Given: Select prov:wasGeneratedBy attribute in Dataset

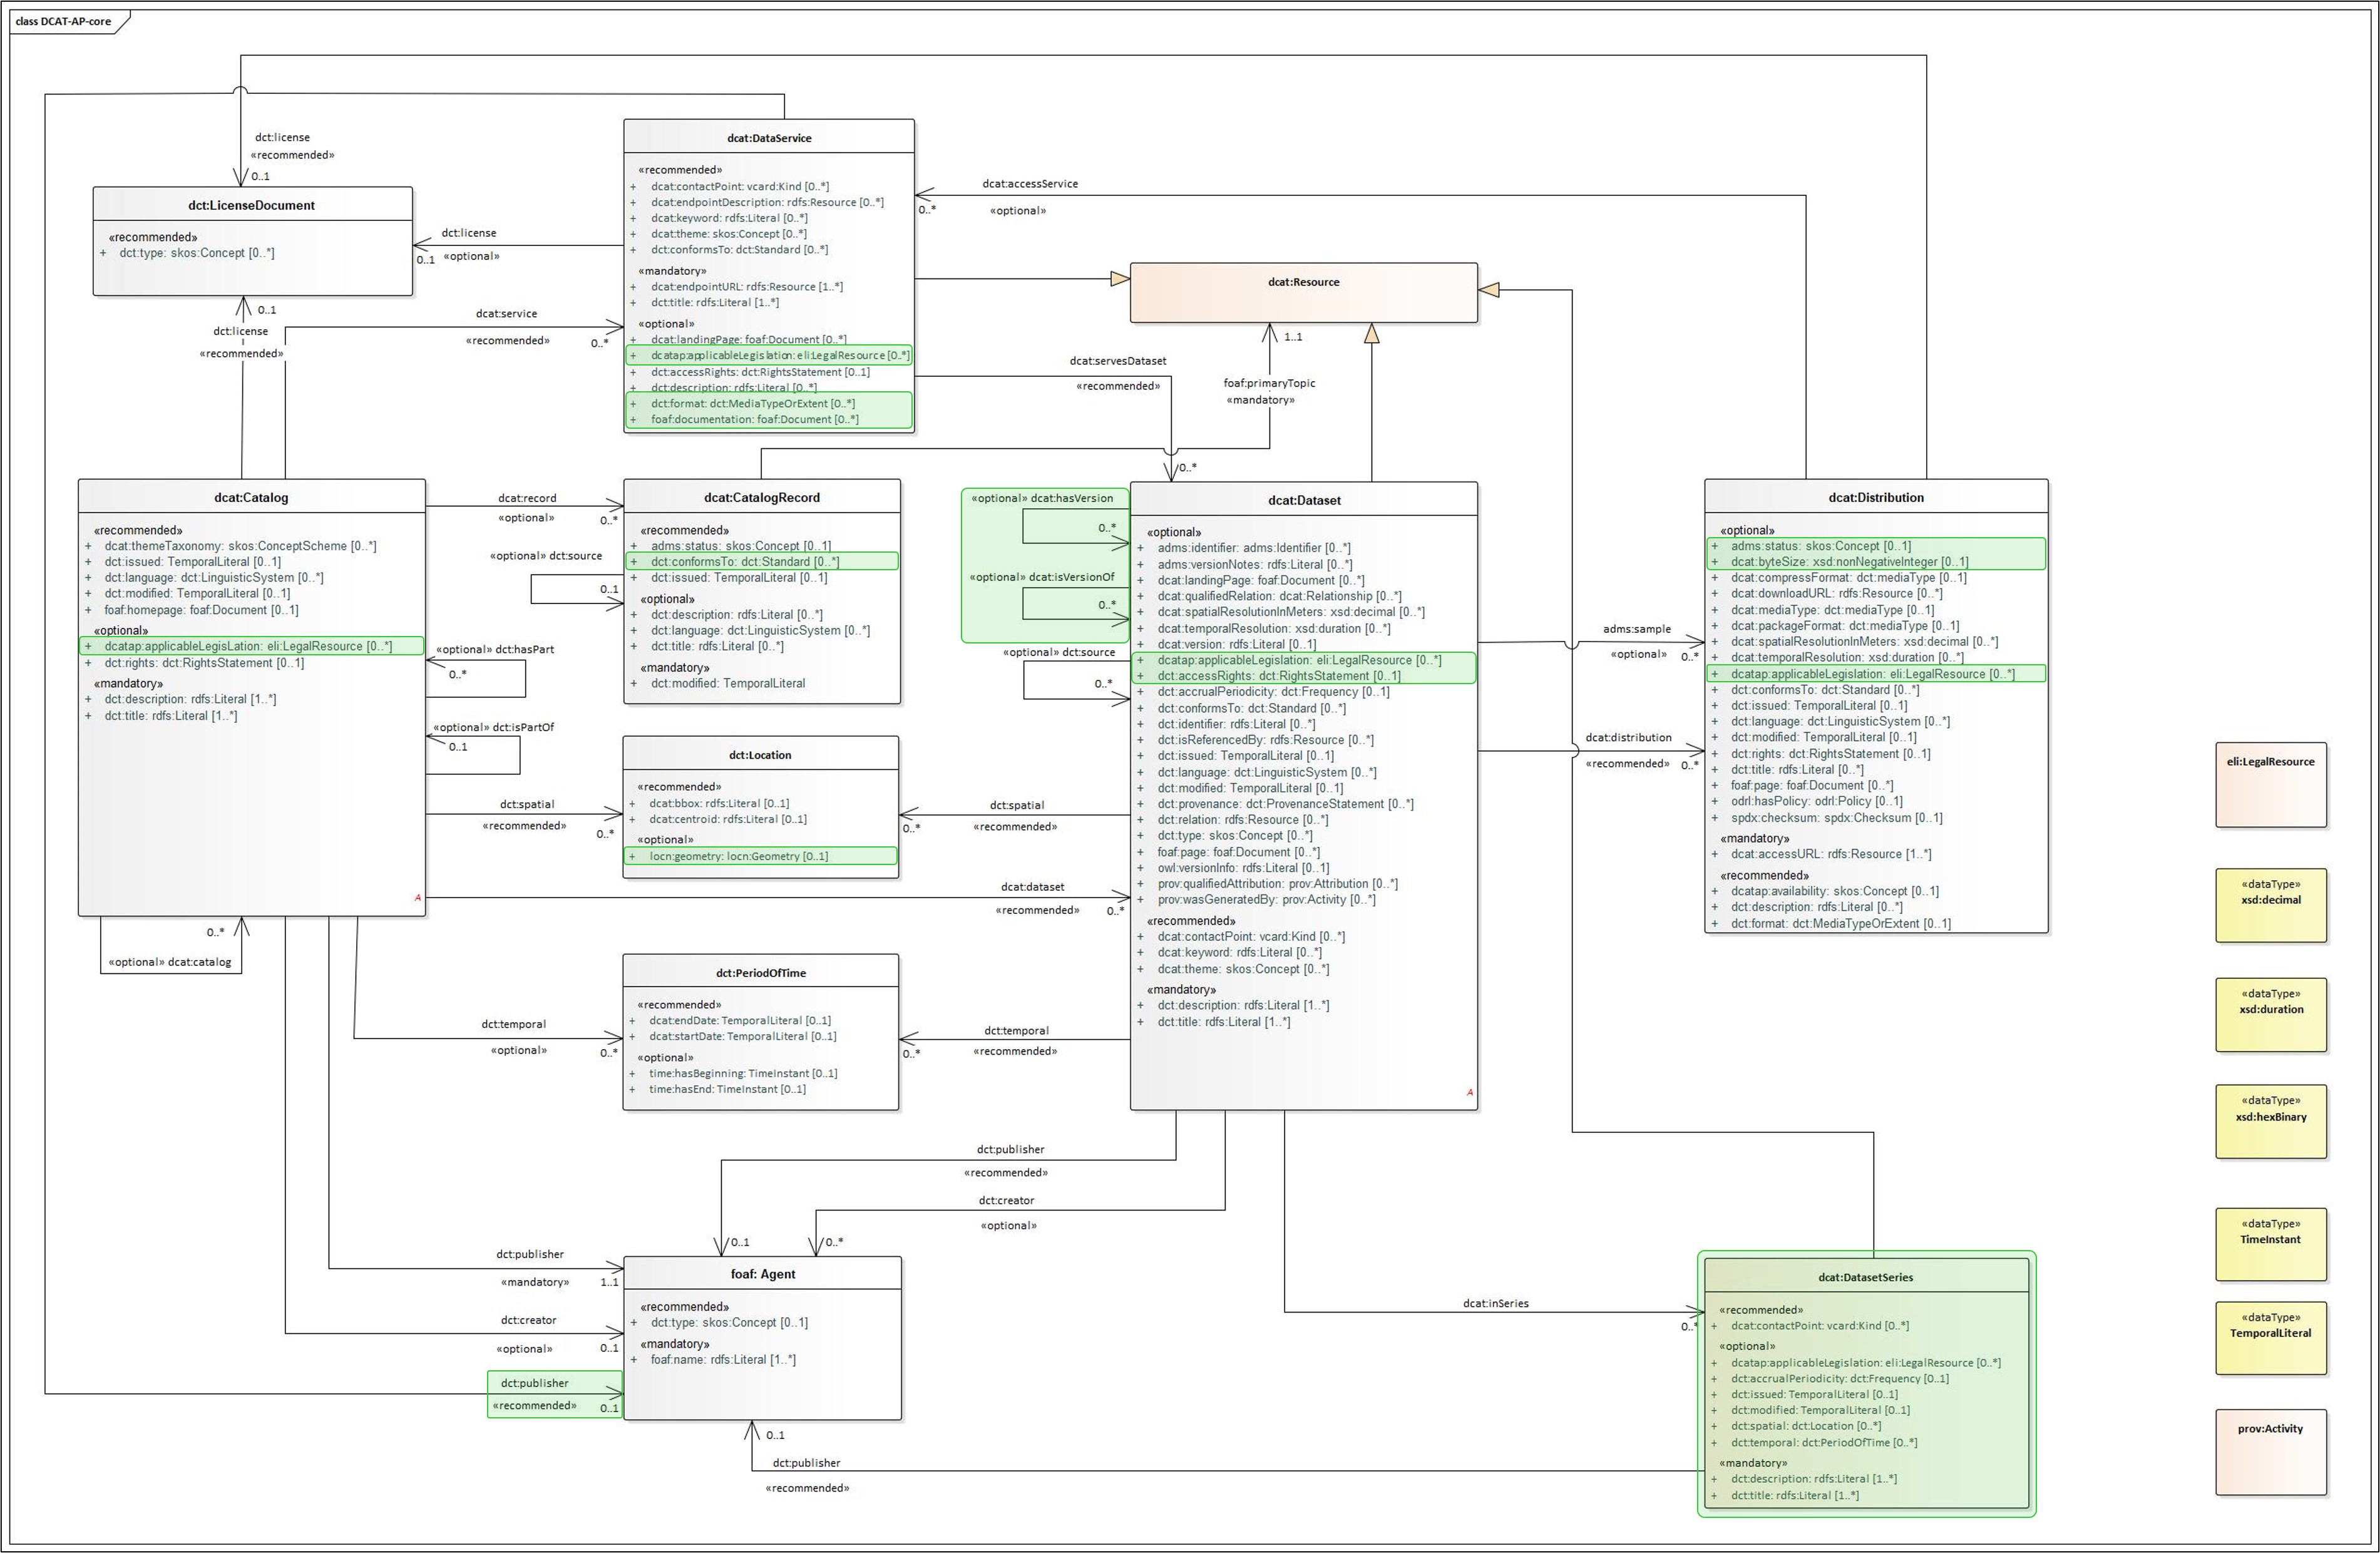Looking at the screenshot, I should 1266,900.
